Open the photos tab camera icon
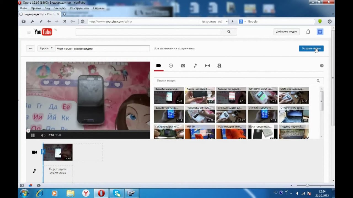This screenshot has height=198, width=353. 183,66
